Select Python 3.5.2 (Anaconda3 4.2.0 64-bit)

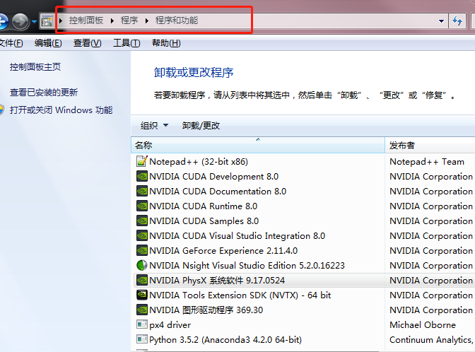pyautogui.click(x=304, y=339)
